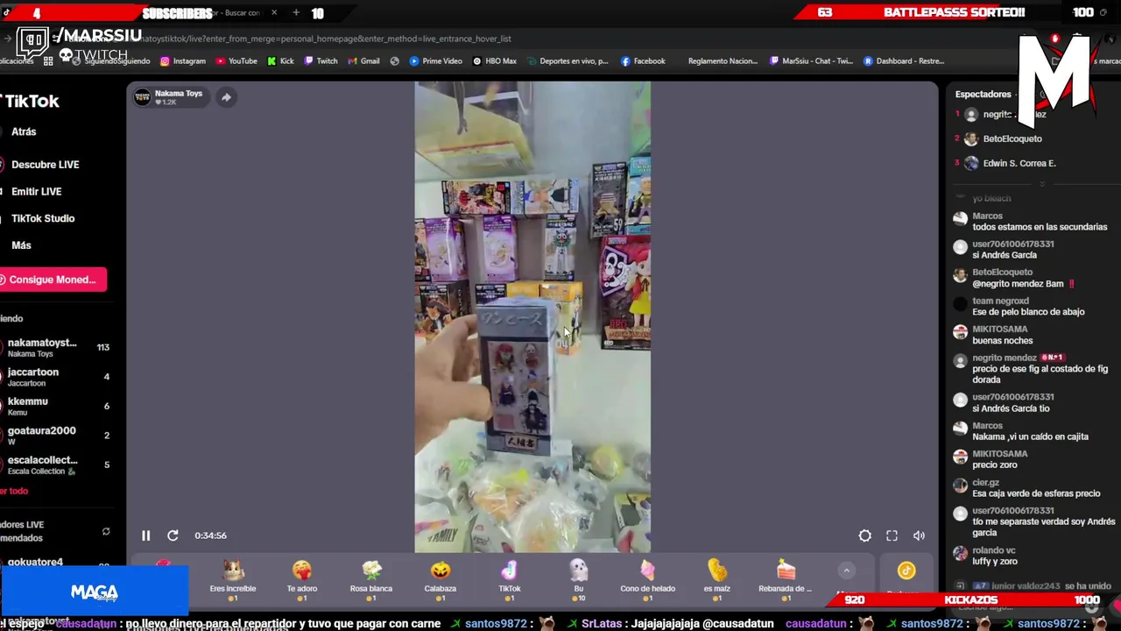
Task: Open the coins recharge icon
Action: tap(906, 571)
